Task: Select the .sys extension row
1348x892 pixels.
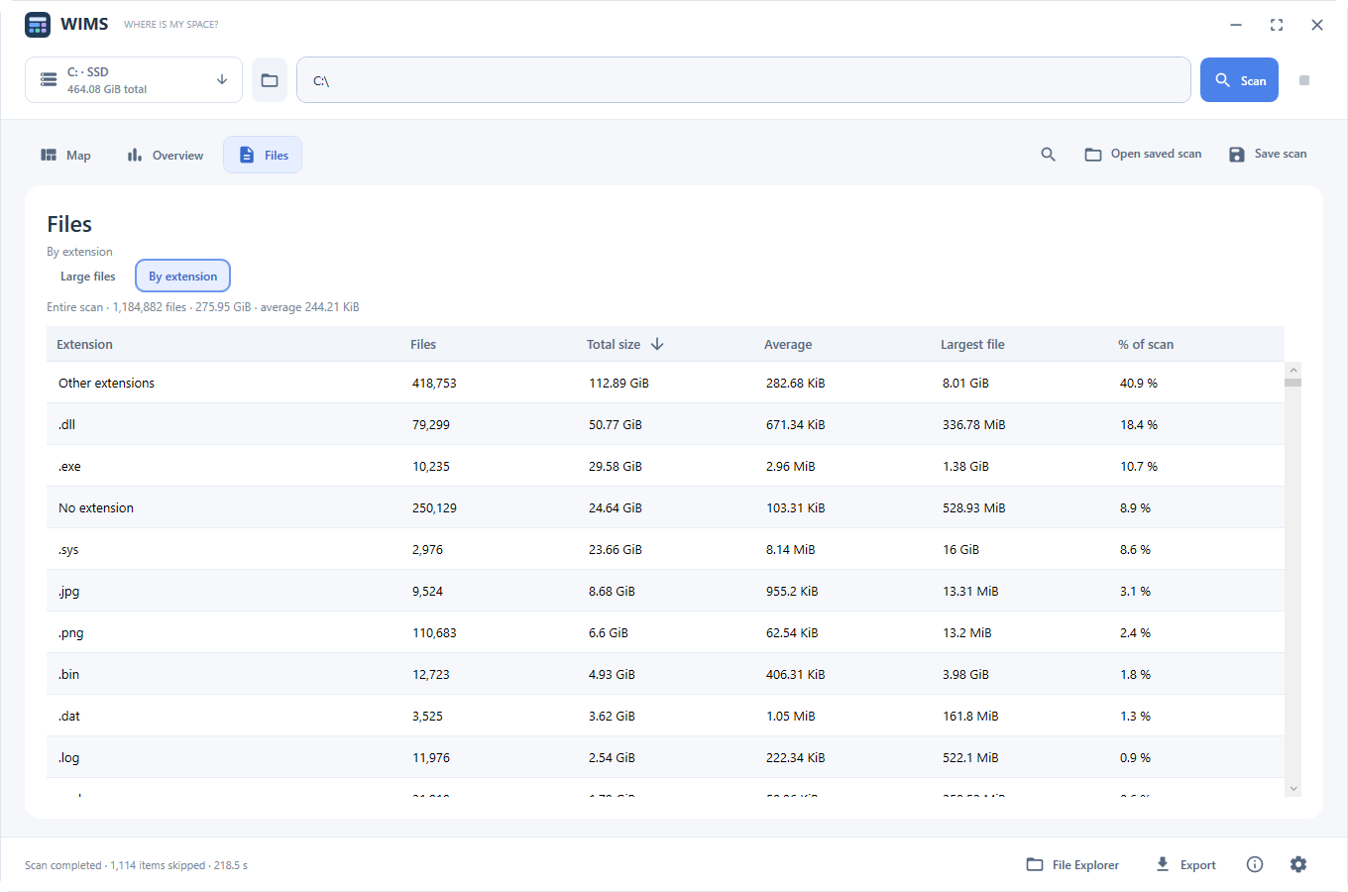Action: tap(665, 549)
